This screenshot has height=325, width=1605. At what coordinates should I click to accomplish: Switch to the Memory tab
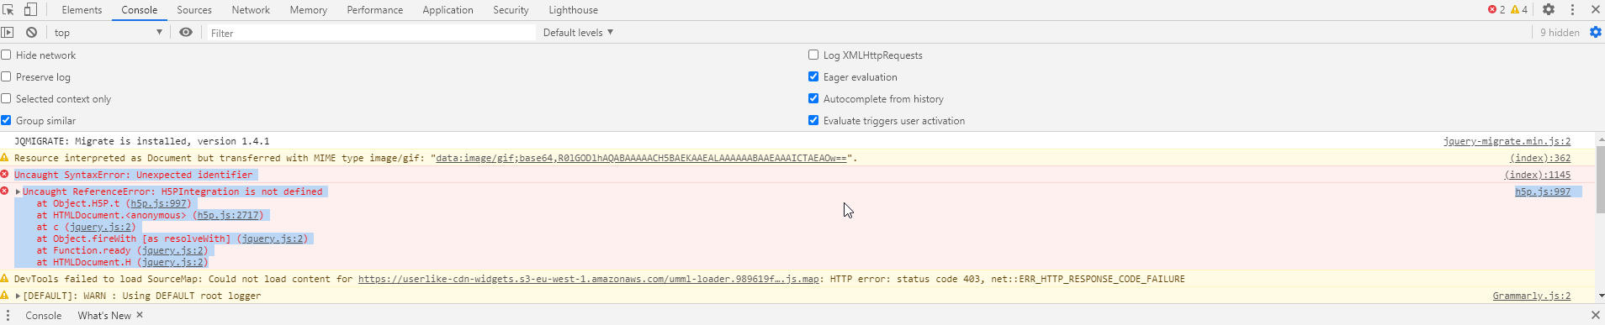(x=309, y=10)
